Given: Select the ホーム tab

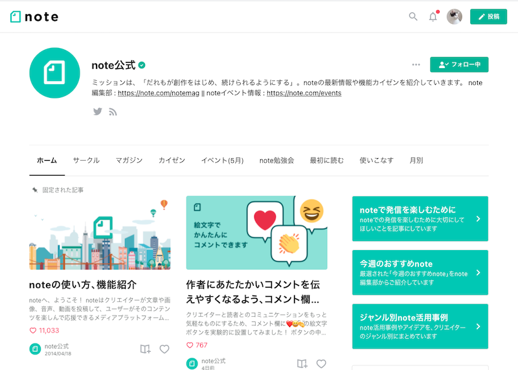Looking at the screenshot, I should pos(47,160).
